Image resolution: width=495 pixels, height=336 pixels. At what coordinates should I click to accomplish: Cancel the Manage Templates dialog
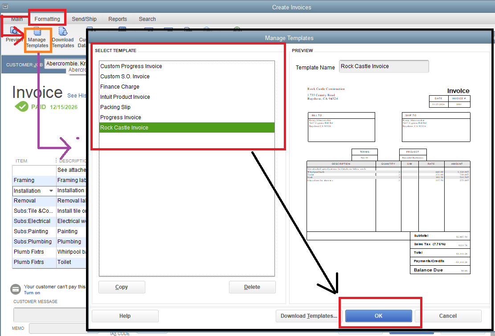pos(448,316)
